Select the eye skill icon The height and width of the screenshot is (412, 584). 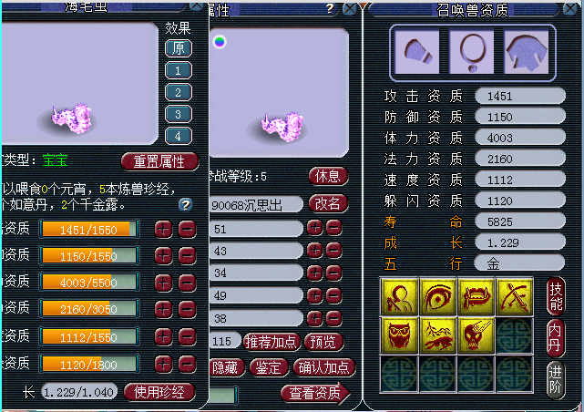pos(438,296)
